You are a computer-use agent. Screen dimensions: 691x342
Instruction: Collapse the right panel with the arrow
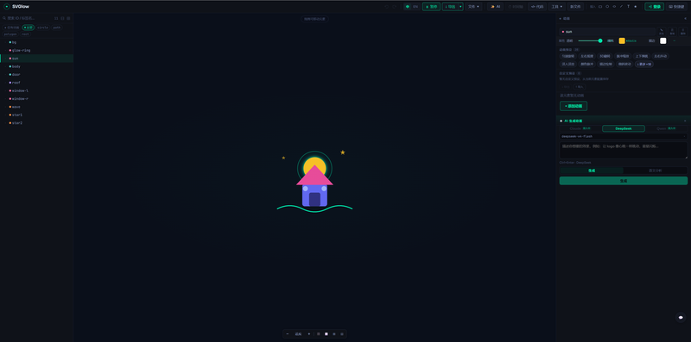click(685, 18)
